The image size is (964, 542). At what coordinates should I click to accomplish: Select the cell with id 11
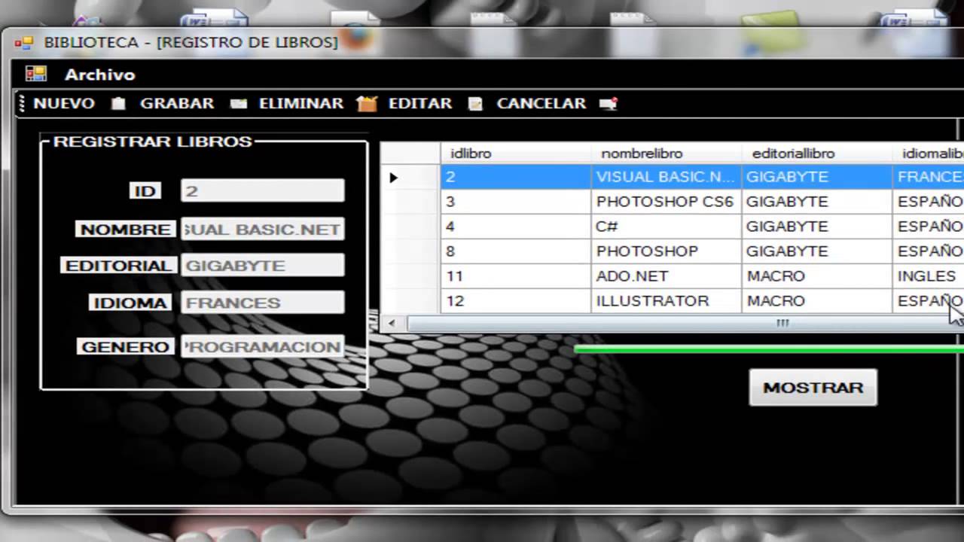click(x=516, y=276)
